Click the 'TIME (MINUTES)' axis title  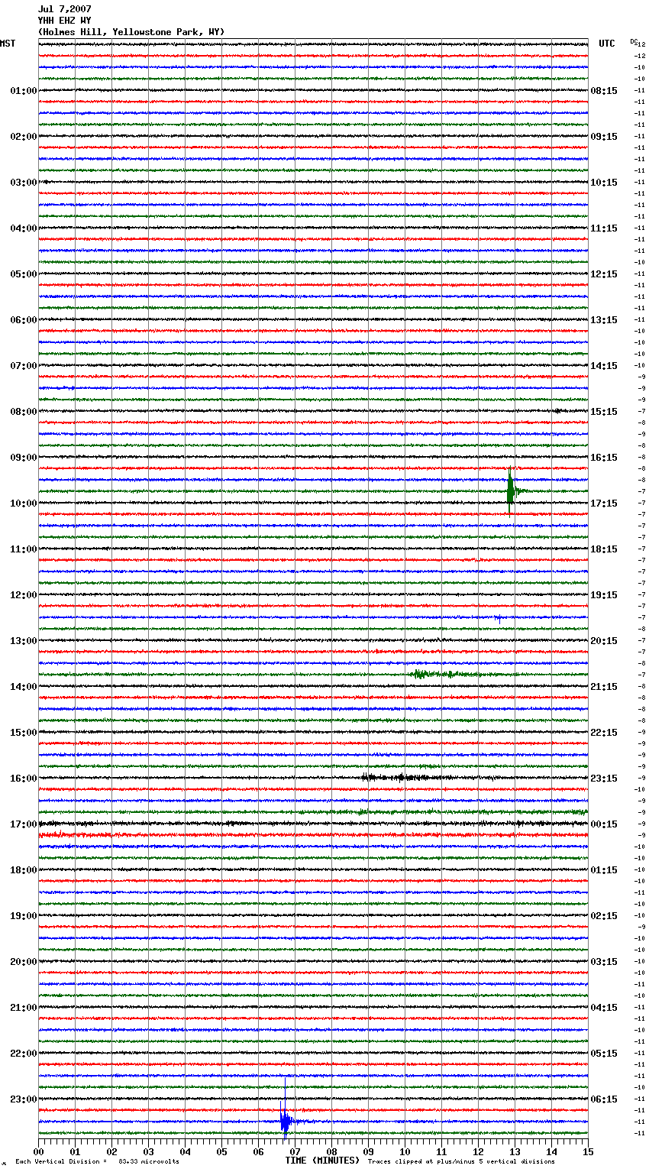pos(322,1161)
